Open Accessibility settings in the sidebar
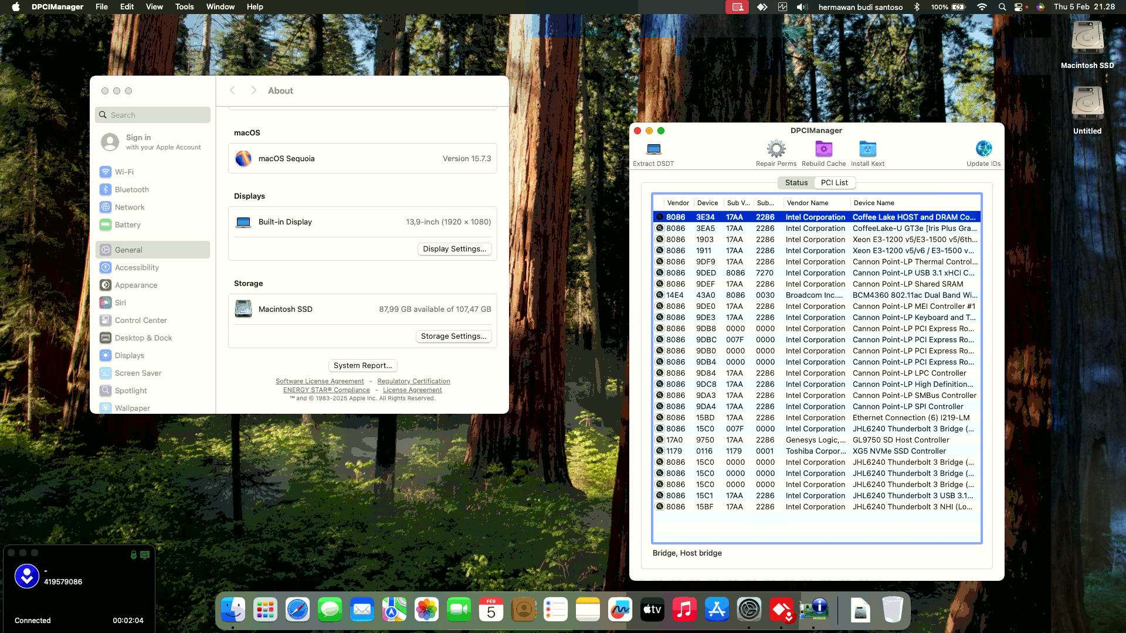This screenshot has width=1126, height=633. coord(152,268)
